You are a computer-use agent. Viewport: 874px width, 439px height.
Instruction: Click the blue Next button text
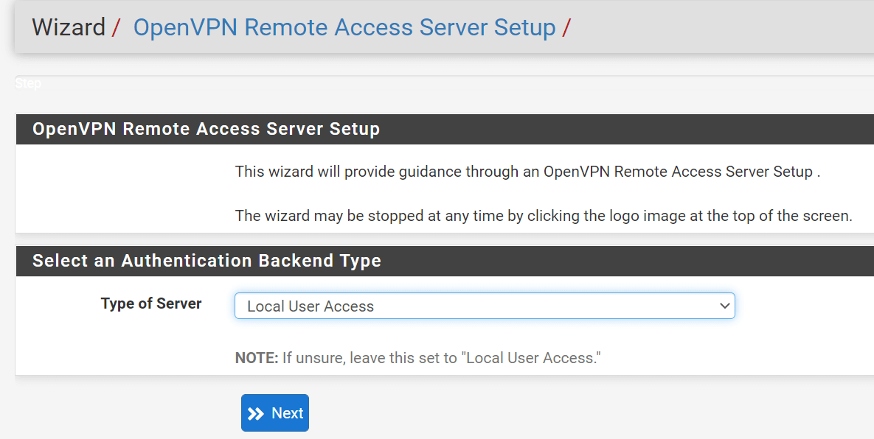pos(286,412)
